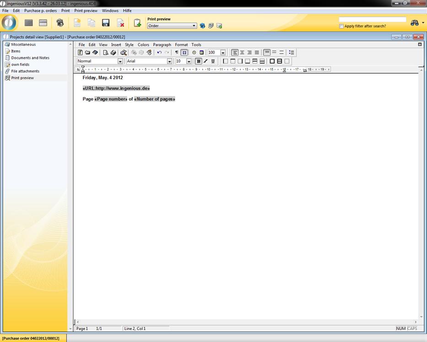Show paragraph marks with pilcrow button
Image resolution: width=427 pixels, height=342 pixels.
point(177,53)
